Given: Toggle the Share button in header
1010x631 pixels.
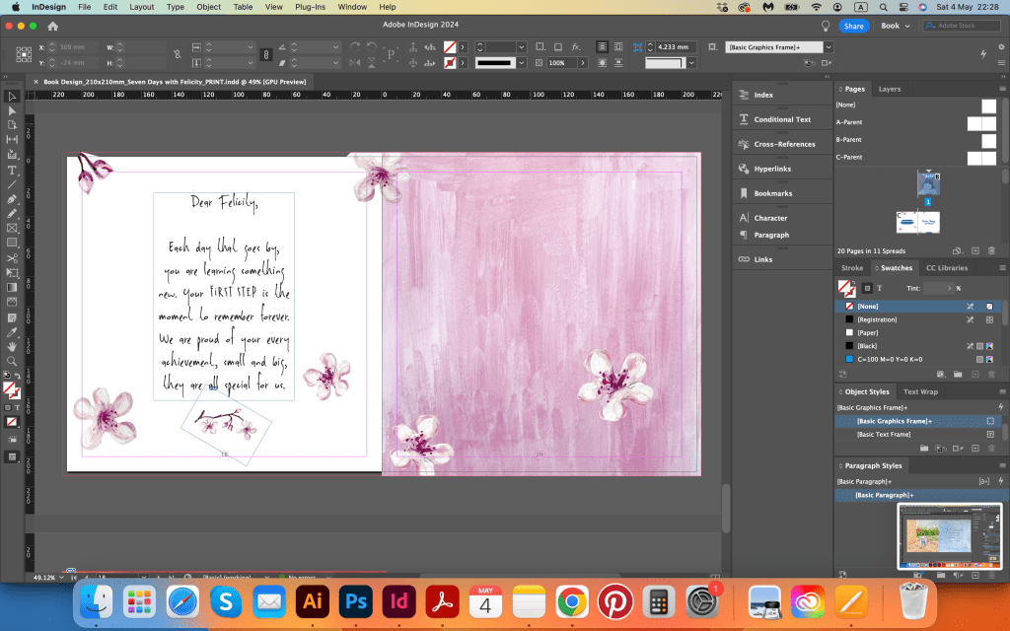Looking at the screenshot, I should click(x=853, y=26).
